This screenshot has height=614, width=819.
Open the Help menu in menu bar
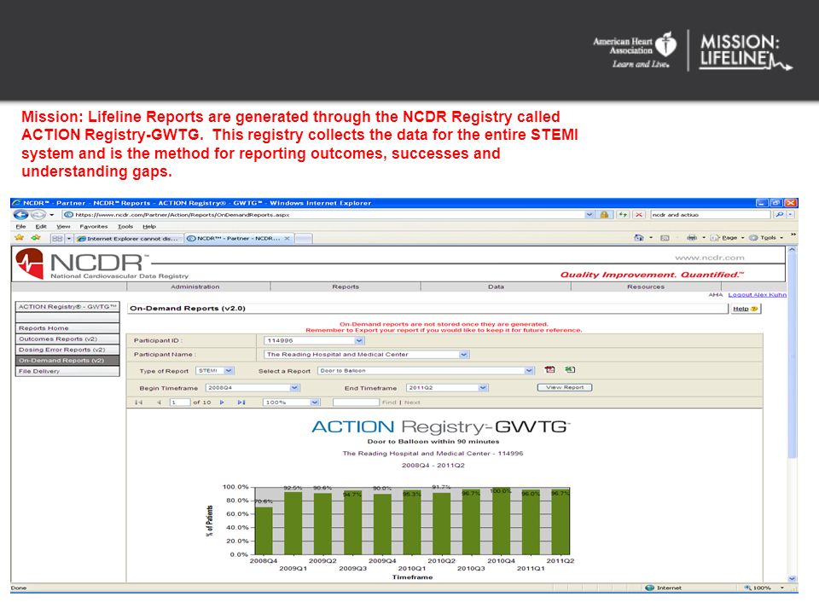(149, 227)
